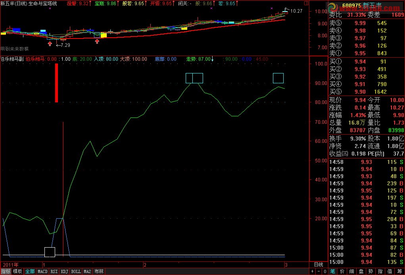Select the MA2 indicator tab
Viewport: 405px width, 275px height.
[87, 272]
